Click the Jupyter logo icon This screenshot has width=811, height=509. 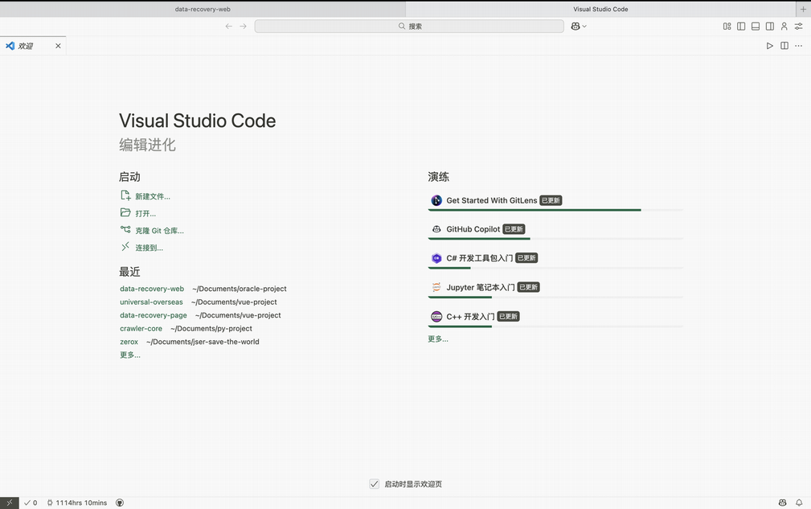[436, 287]
